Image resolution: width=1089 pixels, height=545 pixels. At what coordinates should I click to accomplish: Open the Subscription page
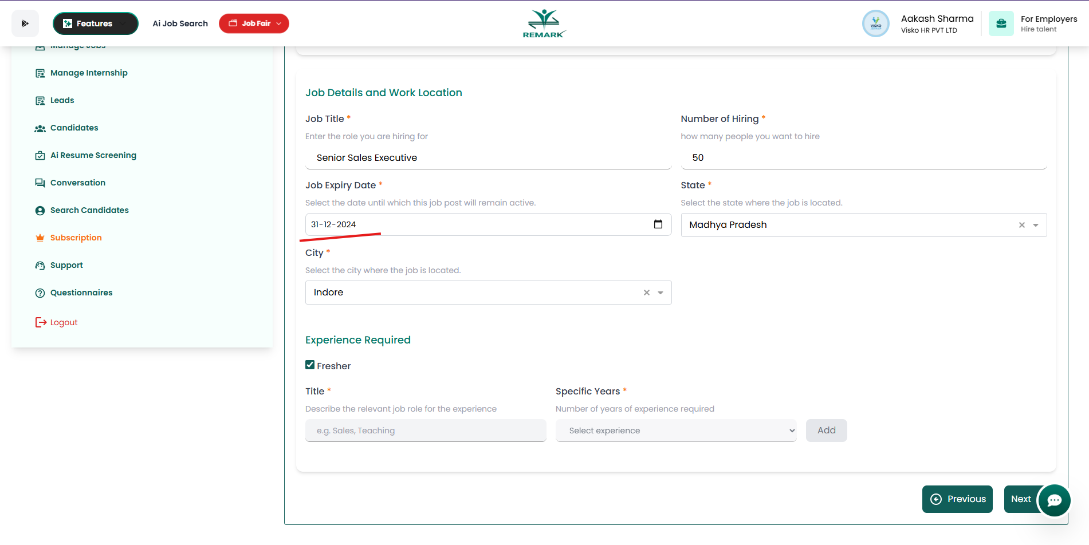[x=76, y=238]
